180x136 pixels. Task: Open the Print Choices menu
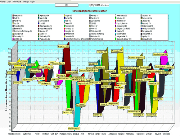(17, 1)
